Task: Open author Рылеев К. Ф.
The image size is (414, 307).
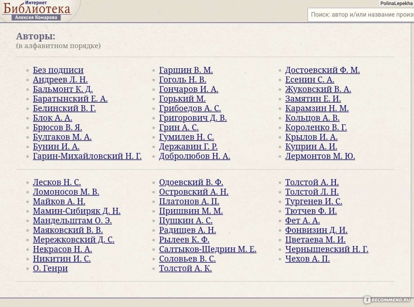Action: point(184,240)
